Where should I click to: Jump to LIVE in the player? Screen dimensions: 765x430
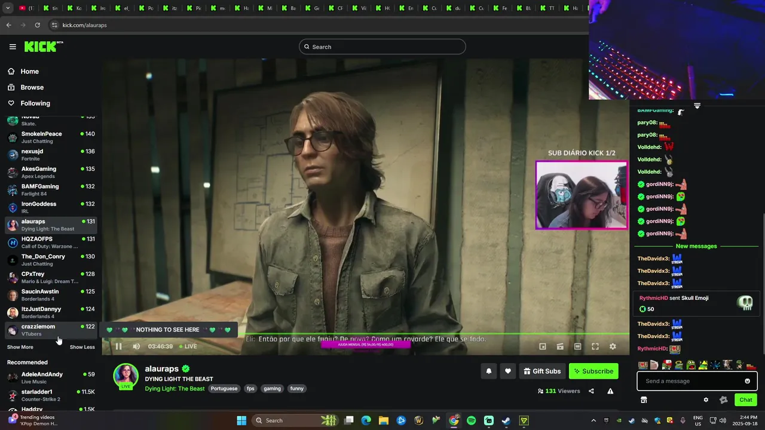(188, 346)
